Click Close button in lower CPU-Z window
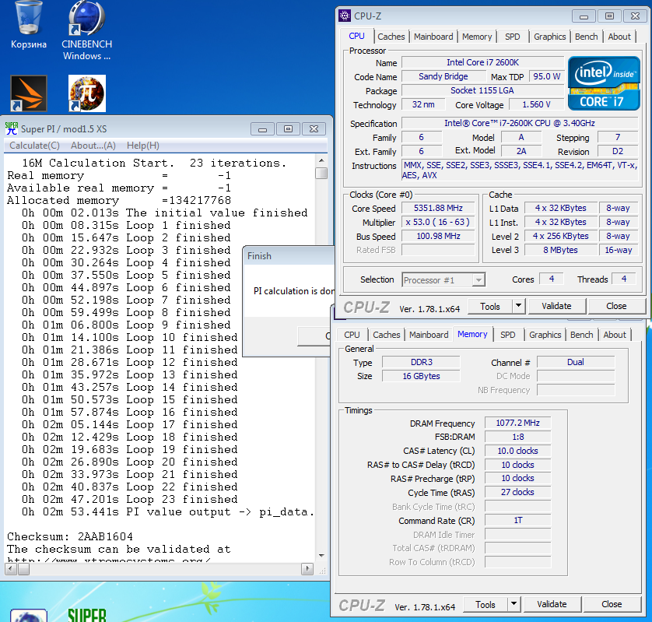 point(612,605)
